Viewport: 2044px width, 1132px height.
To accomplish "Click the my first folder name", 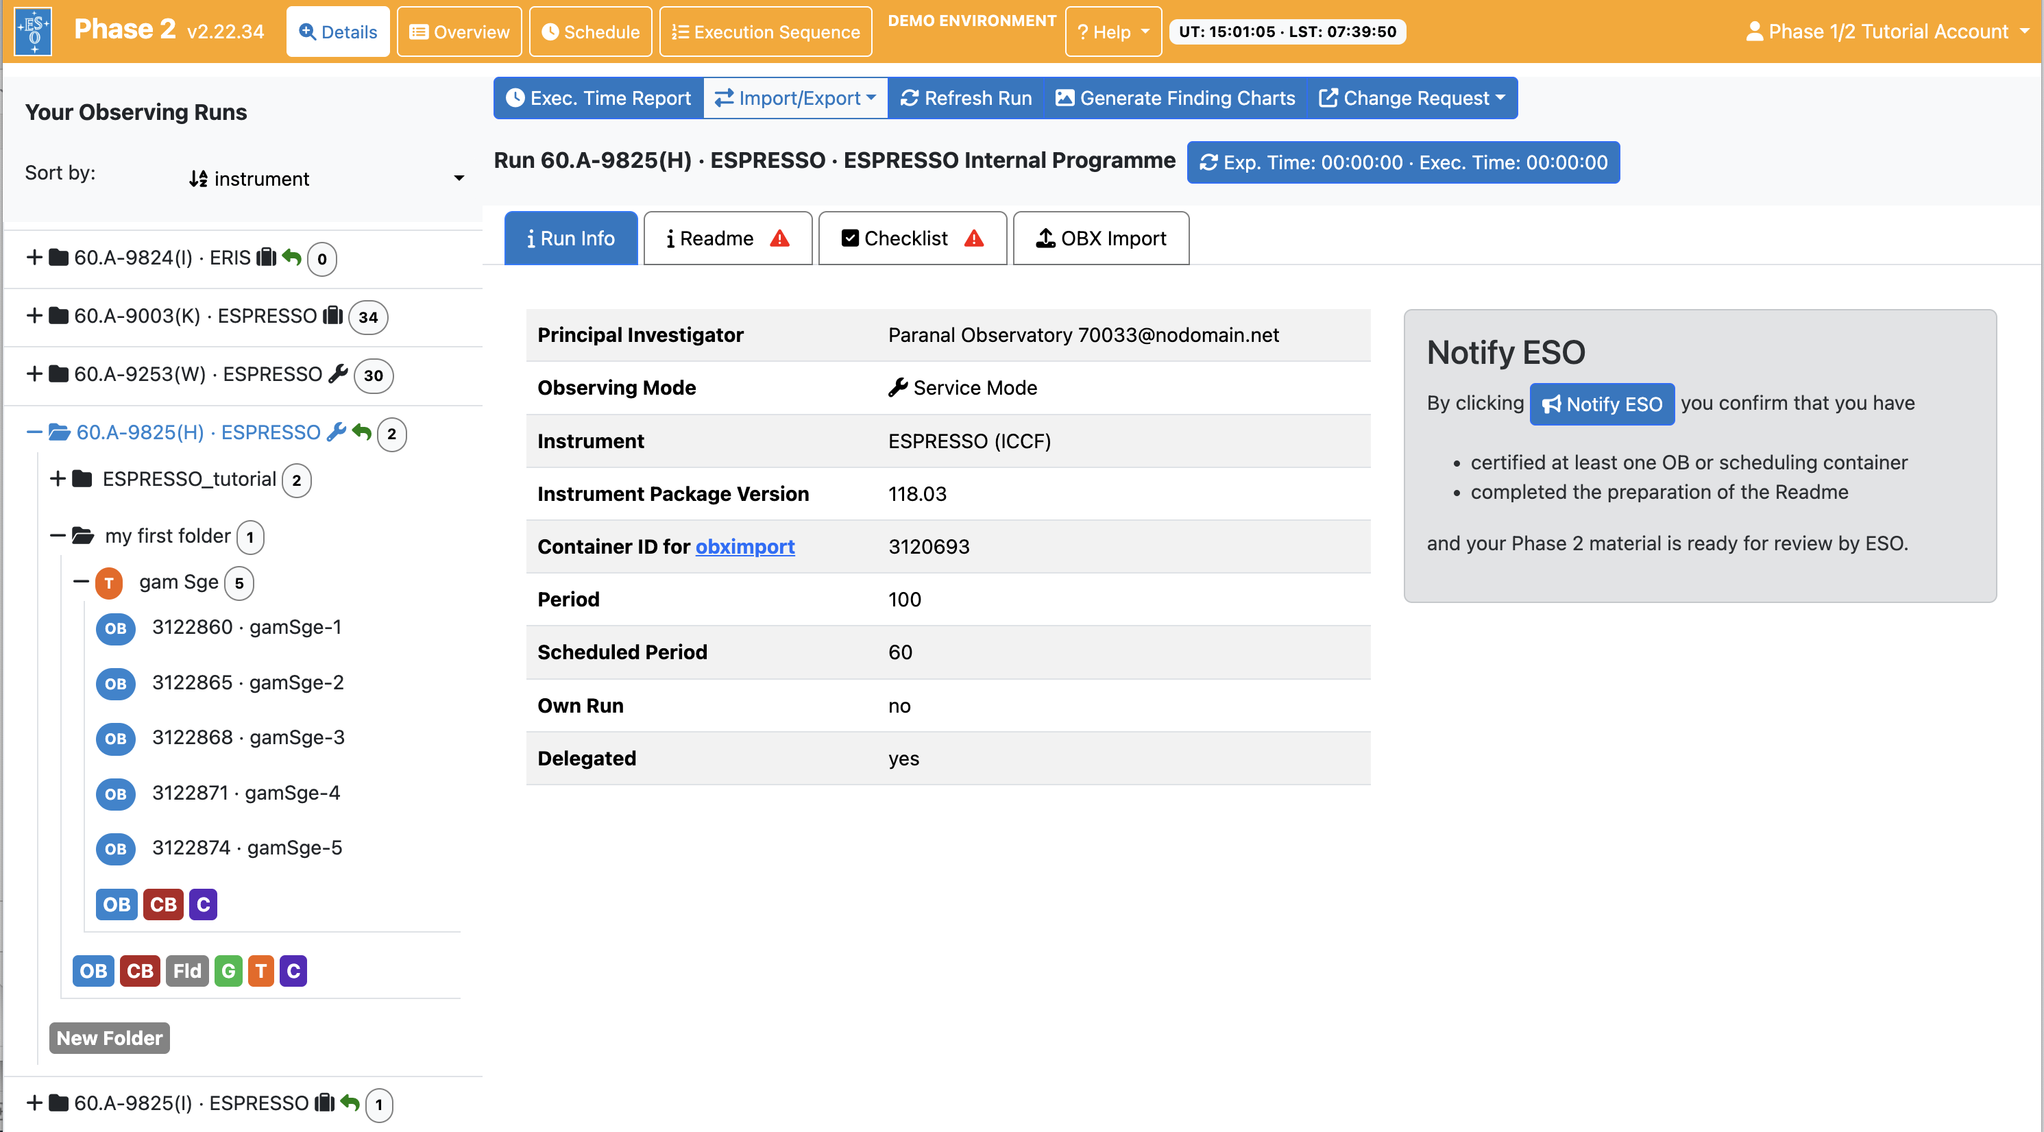I will click(x=167, y=537).
